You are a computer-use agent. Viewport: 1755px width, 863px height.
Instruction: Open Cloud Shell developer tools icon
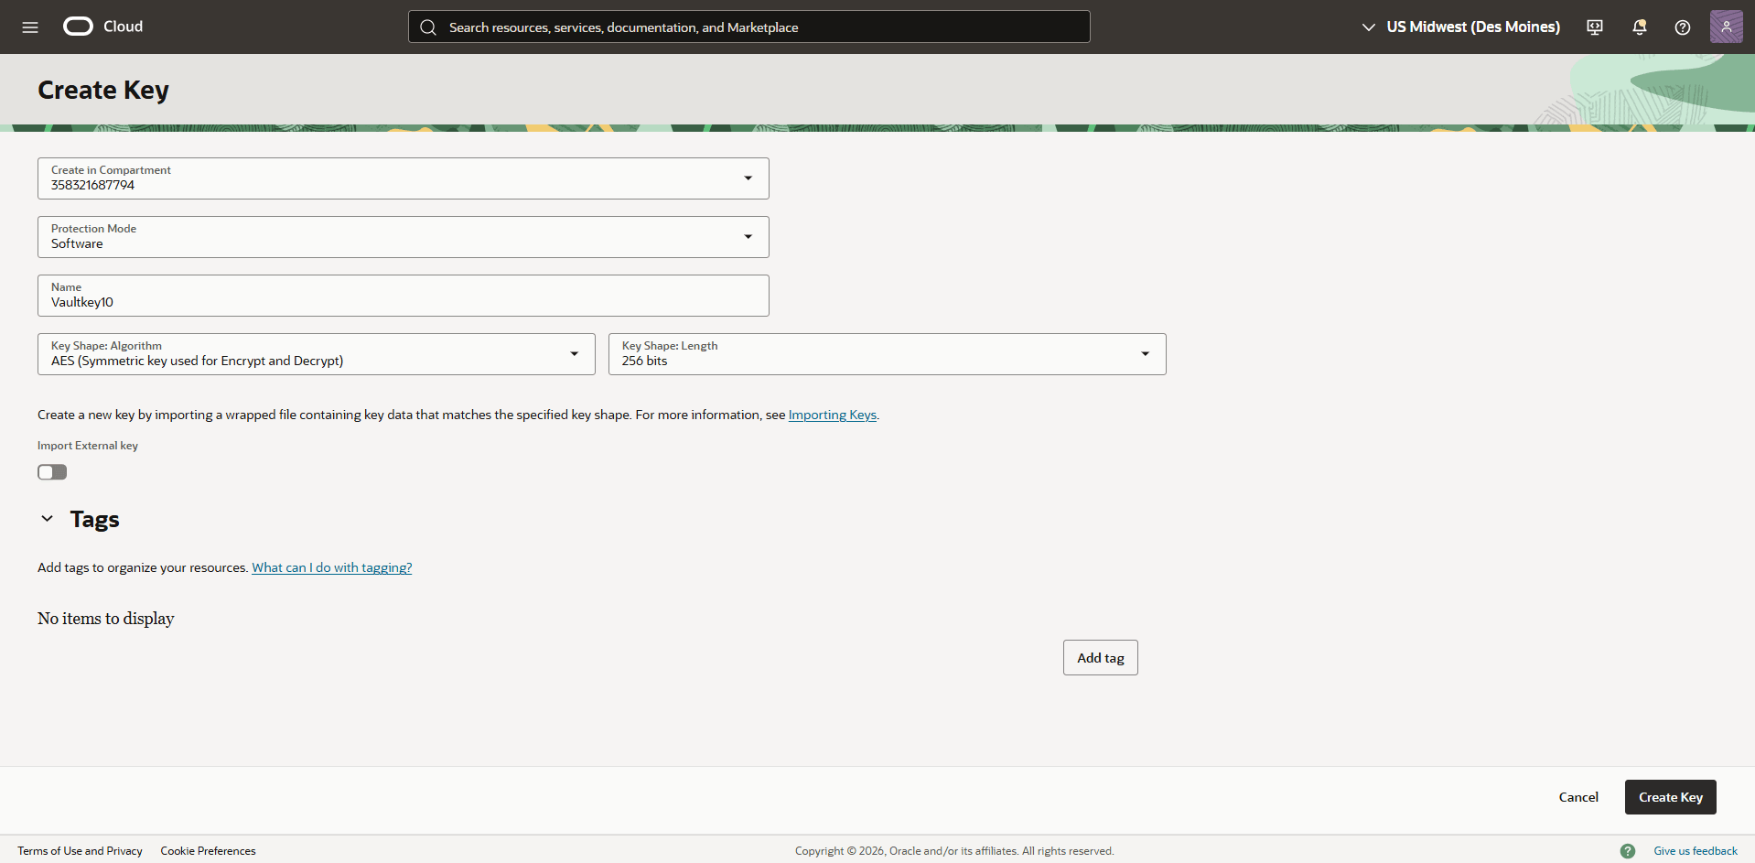pos(1595,27)
